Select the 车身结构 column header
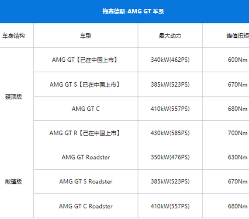 pos(14,35)
